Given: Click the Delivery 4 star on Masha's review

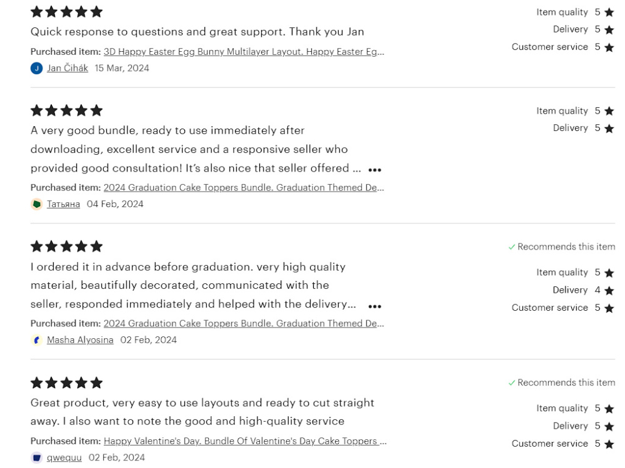Looking at the screenshot, I should (x=609, y=291).
